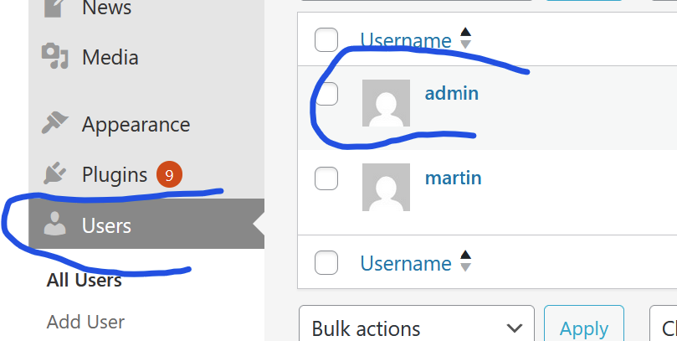This screenshot has height=341, width=677.
Task: Open the Media menu item
Action: pos(110,58)
